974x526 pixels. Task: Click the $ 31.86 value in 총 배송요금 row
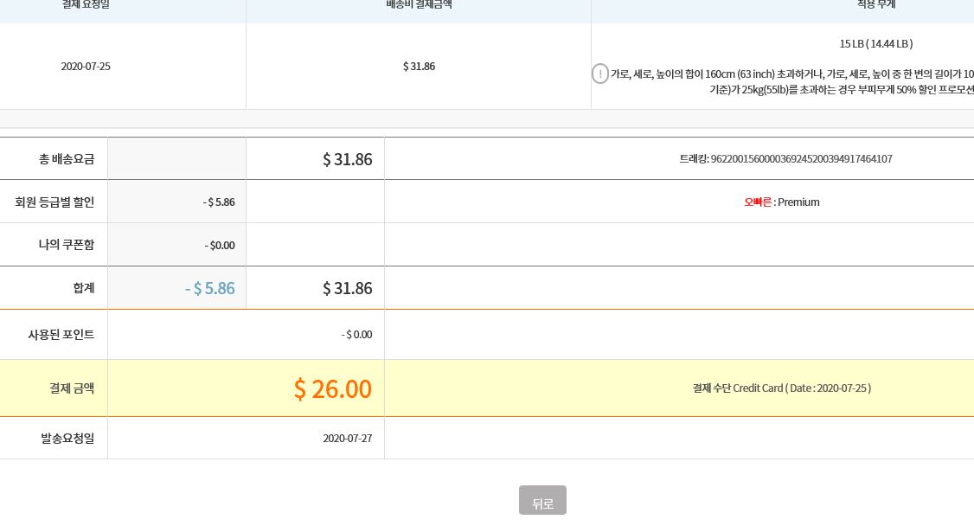pyautogui.click(x=347, y=159)
